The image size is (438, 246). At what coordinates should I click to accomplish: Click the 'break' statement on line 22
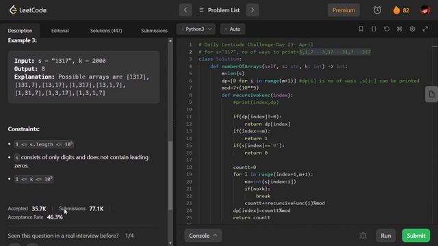coord(263,196)
